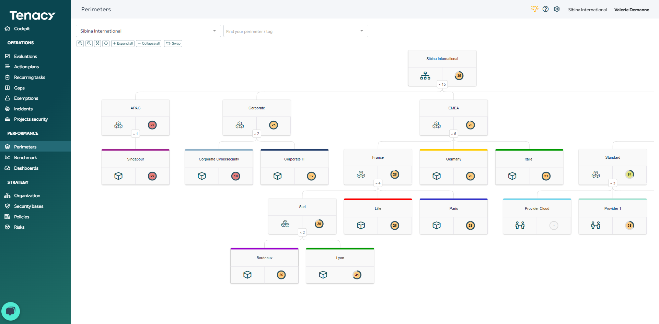Open the help question mark icon

click(545, 9)
